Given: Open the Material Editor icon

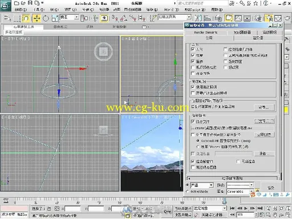Looking at the screenshot, I should pyautogui.click(x=258, y=18).
